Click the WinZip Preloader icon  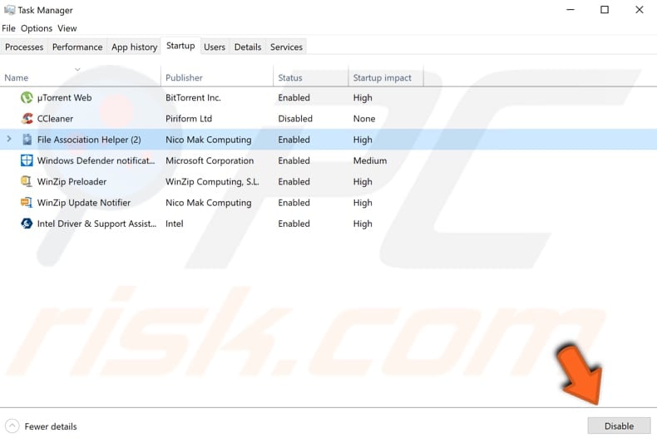pos(27,181)
